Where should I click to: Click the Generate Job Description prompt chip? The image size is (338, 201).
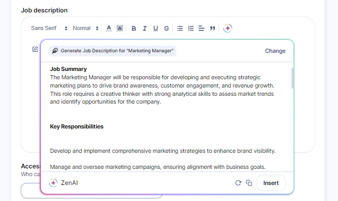pos(112,51)
